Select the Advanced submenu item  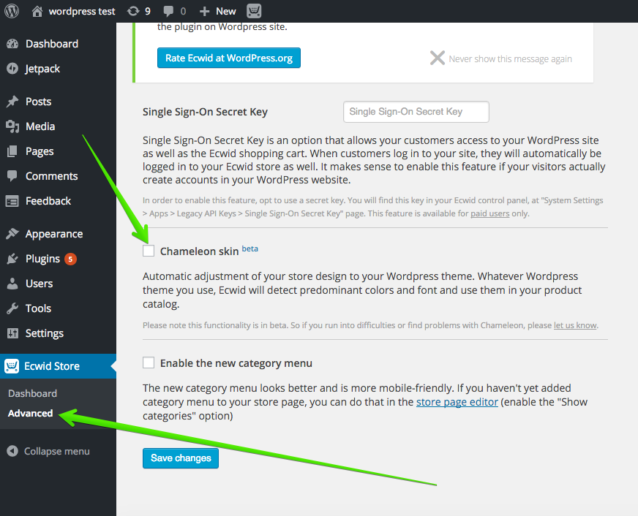pos(31,413)
